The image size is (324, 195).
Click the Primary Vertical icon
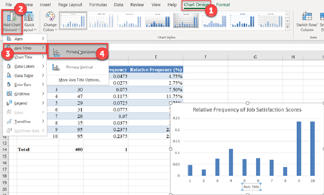(x=56, y=67)
